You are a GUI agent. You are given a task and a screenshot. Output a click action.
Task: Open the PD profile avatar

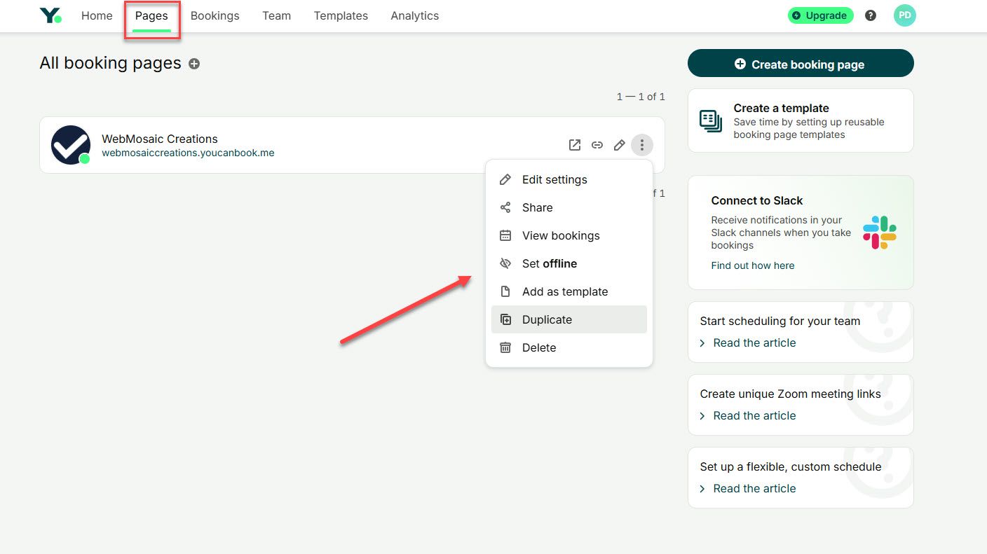click(904, 15)
